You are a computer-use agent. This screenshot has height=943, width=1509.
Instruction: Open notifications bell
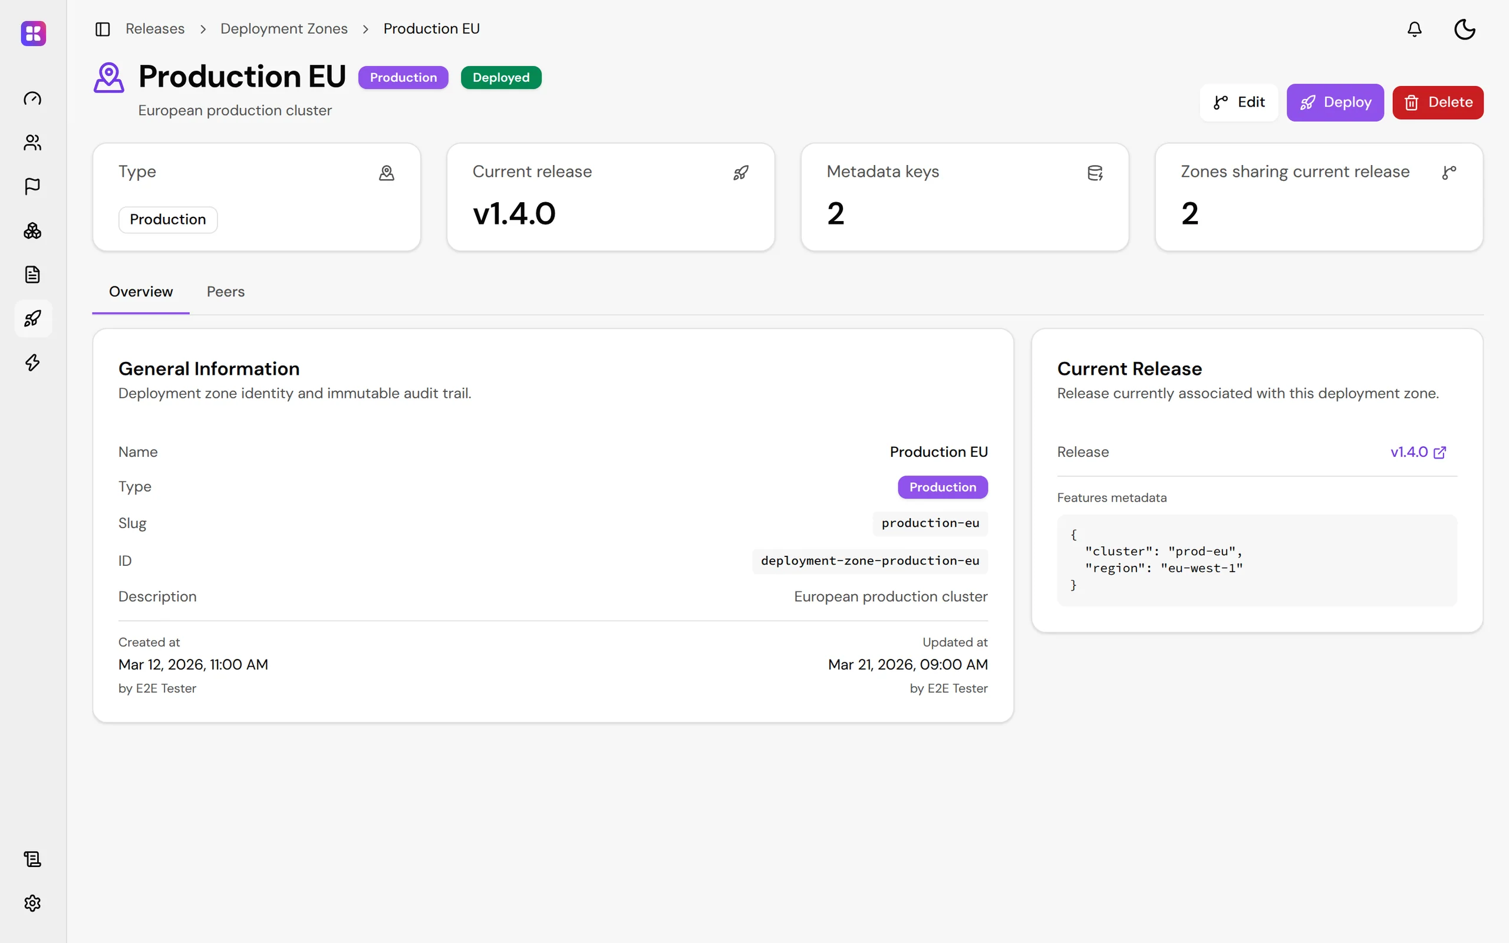(x=1414, y=29)
